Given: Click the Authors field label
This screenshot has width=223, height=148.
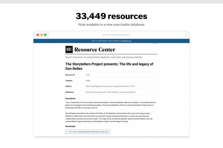Looking at the screenshot, I should click(68, 86).
